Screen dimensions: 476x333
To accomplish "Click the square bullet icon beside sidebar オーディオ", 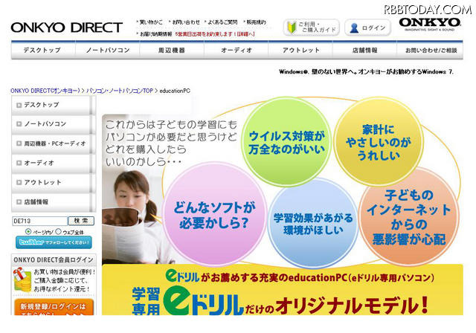I will (x=19, y=164).
